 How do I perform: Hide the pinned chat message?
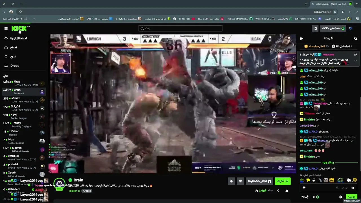(355, 55)
